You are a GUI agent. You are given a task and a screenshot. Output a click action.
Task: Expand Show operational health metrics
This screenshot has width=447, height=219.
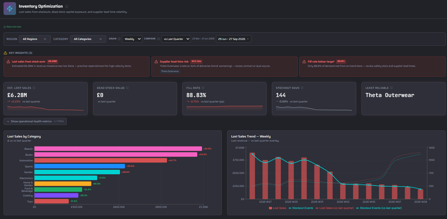[x=35, y=121]
